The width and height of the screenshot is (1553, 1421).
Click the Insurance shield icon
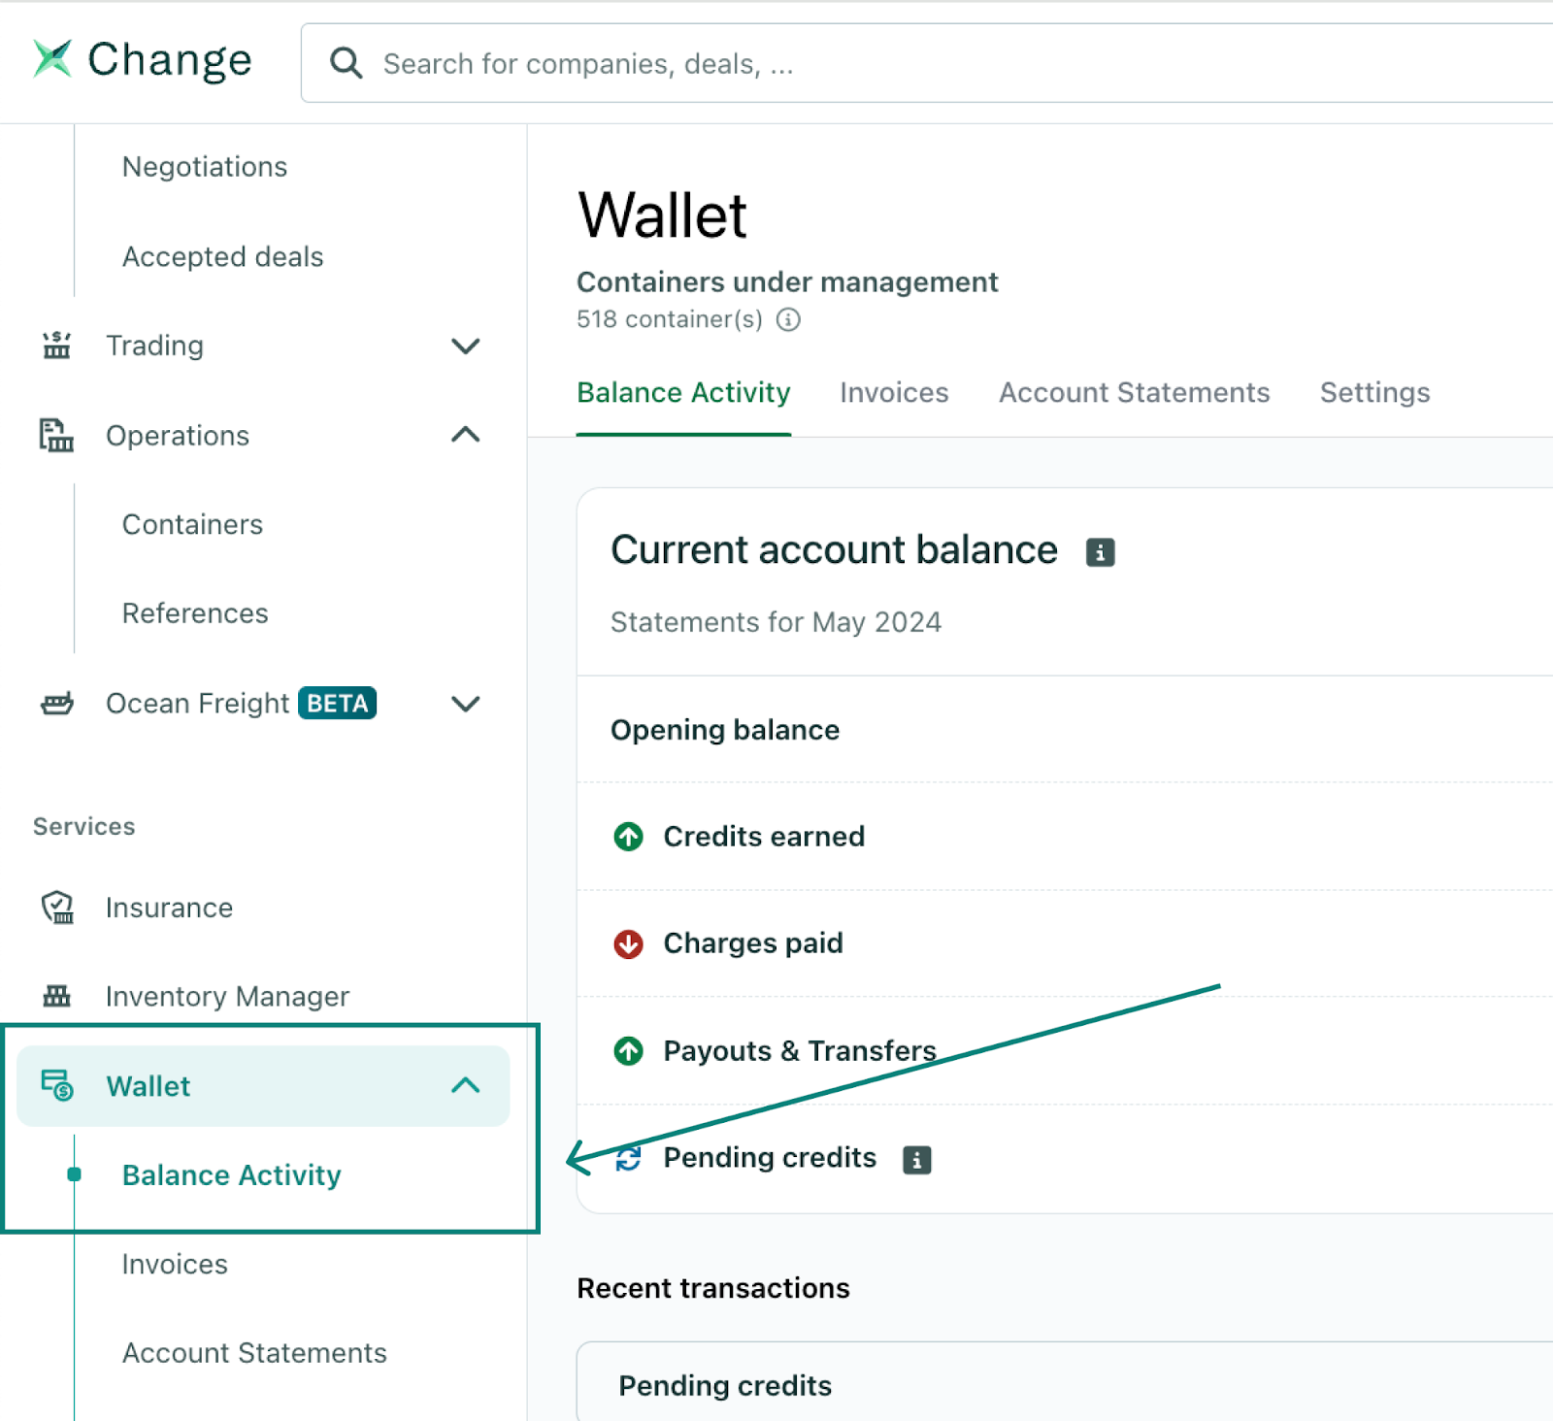coord(57,908)
